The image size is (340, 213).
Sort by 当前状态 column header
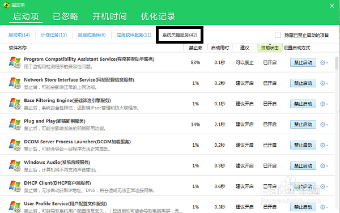(x=270, y=48)
